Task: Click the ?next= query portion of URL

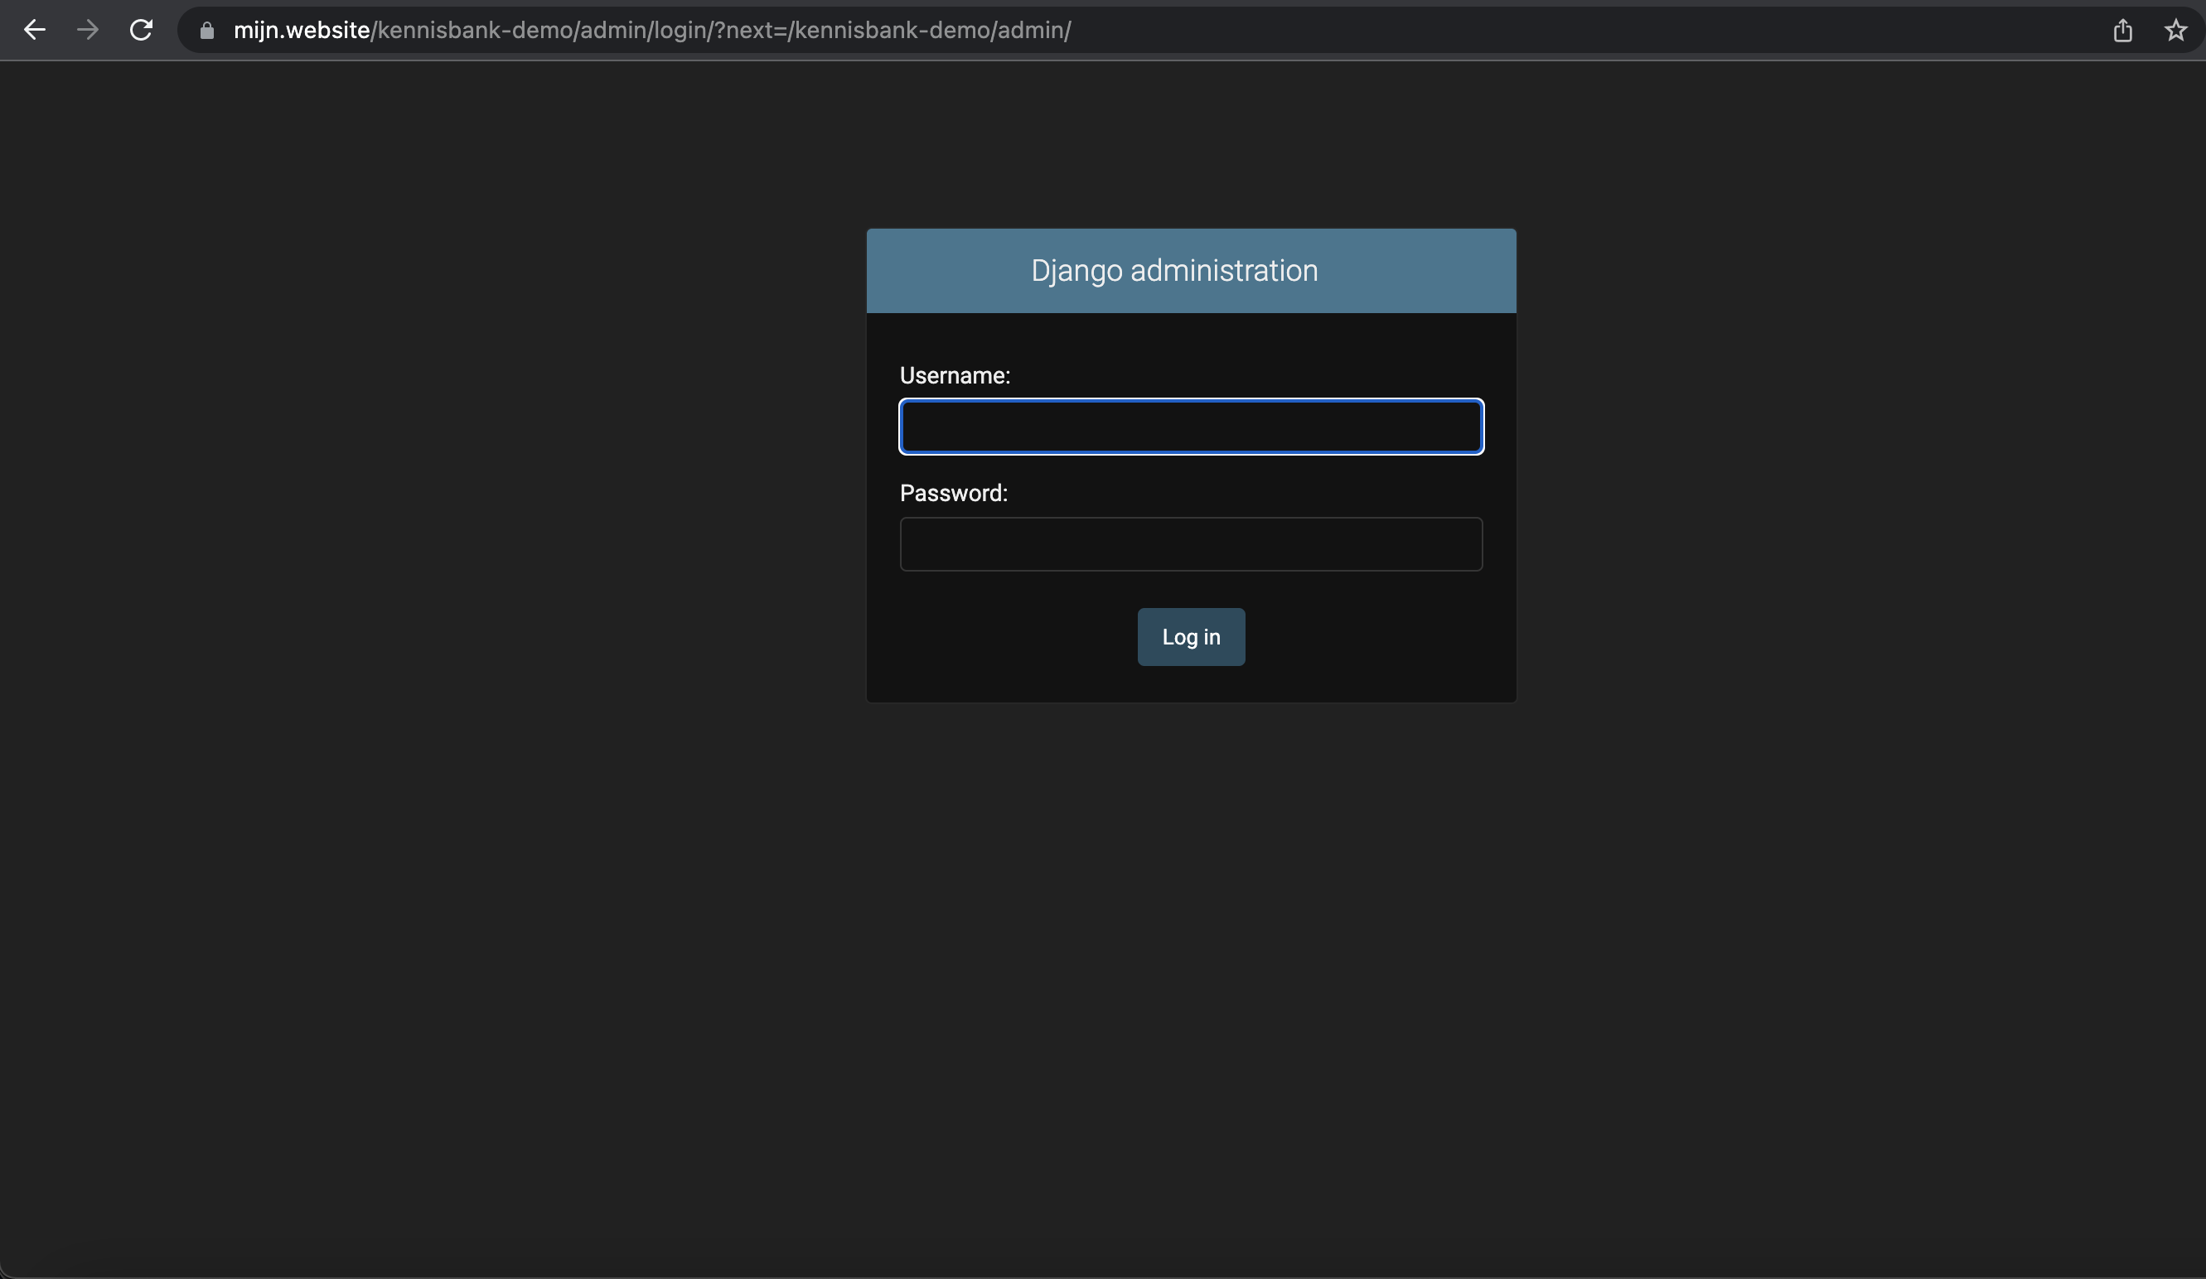Action: (x=751, y=31)
